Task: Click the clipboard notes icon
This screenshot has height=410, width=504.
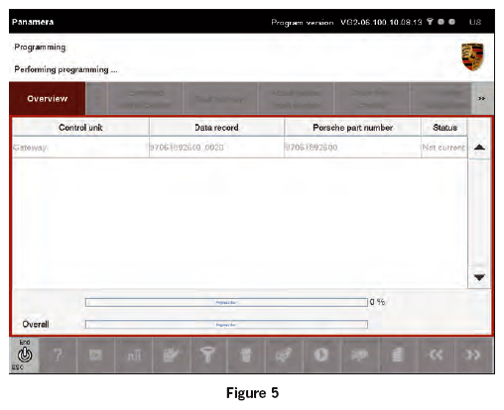Action: 171,356
